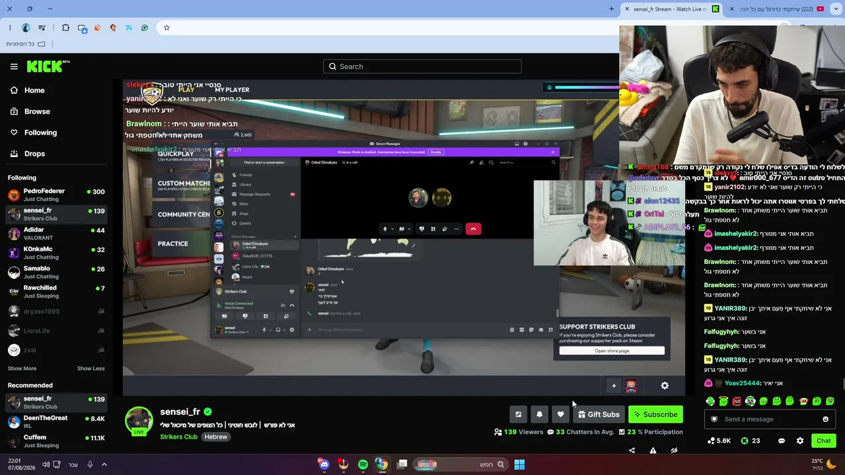This screenshot has height=475, width=845.
Task: Click the chat bubble icon near Chat button
Action: point(782,441)
